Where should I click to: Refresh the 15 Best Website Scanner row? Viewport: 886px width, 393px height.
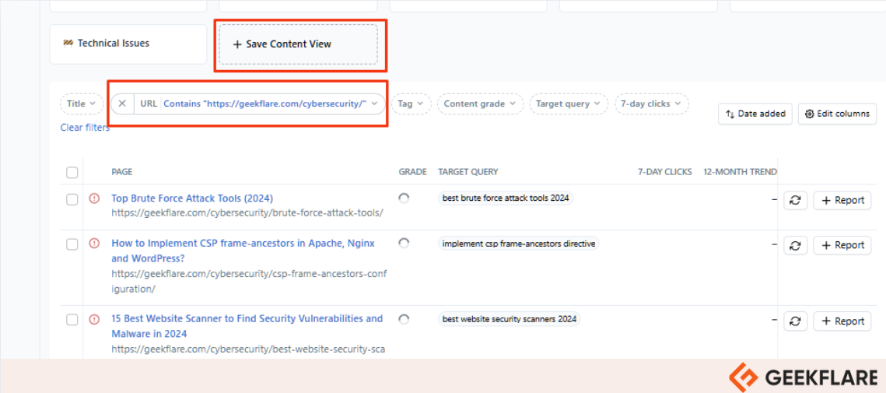[795, 321]
